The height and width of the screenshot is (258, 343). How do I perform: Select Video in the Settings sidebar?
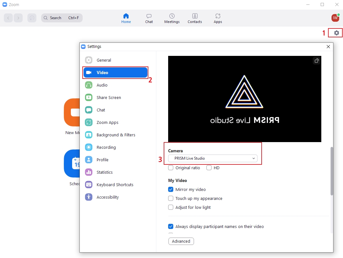[x=115, y=72]
